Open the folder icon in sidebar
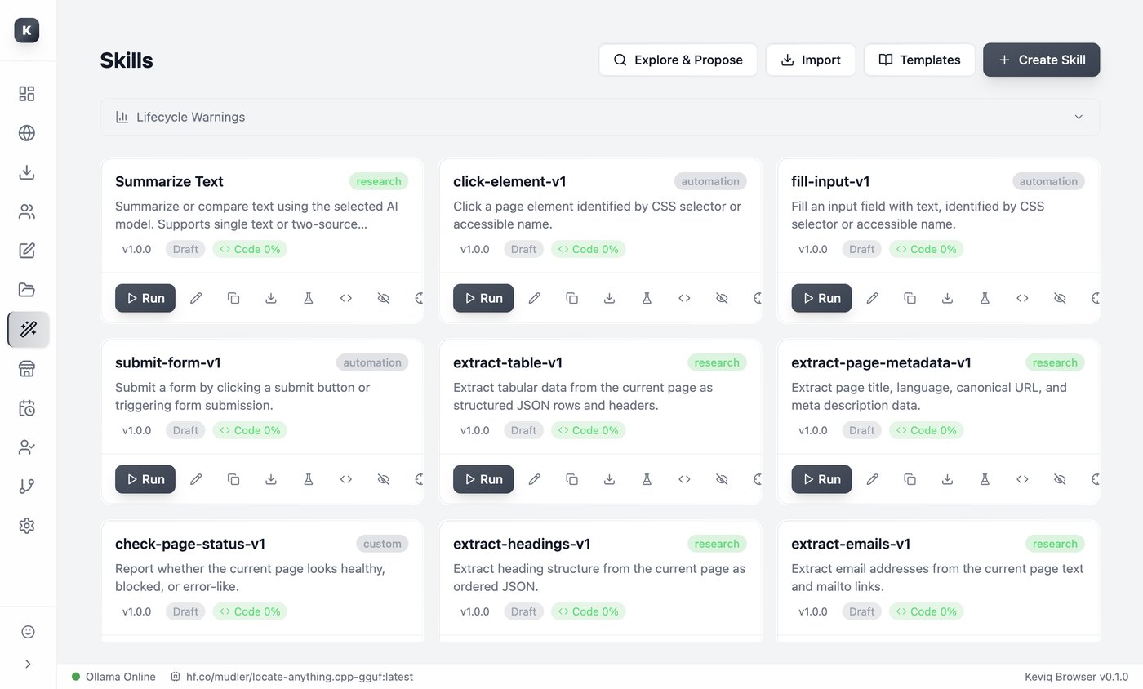This screenshot has height=689, width=1143. [27, 290]
